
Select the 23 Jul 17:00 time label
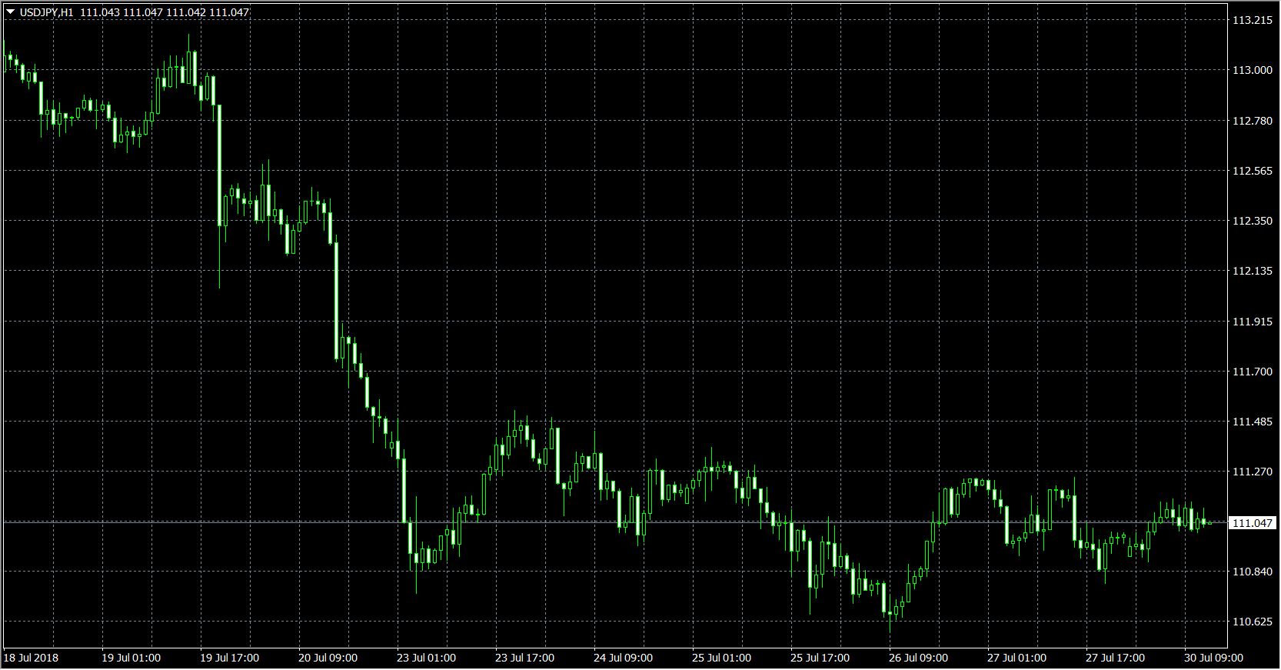point(524,658)
